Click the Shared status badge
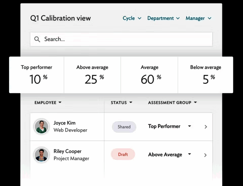 [124, 127]
